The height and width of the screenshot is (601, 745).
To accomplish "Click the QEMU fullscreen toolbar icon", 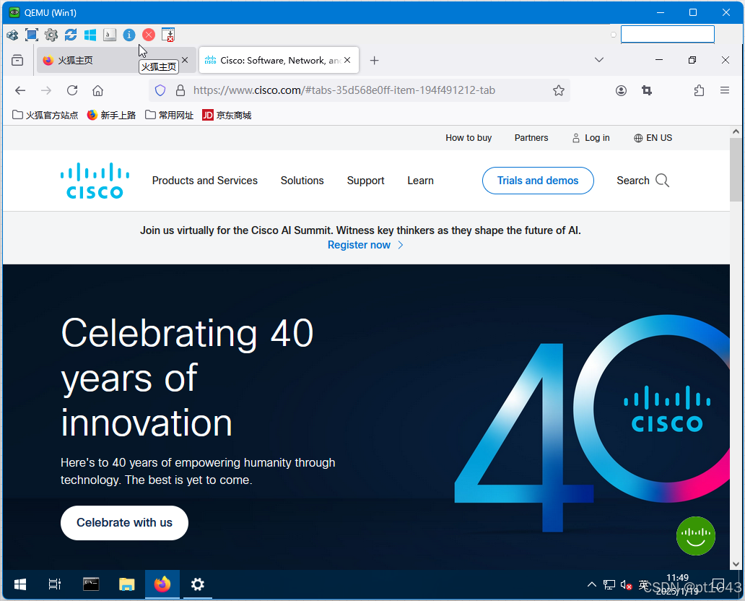I will (x=32, y=35).
